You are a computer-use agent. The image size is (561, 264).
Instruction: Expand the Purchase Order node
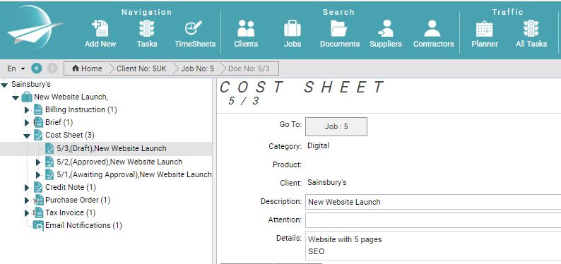click(x=27, y=200)
